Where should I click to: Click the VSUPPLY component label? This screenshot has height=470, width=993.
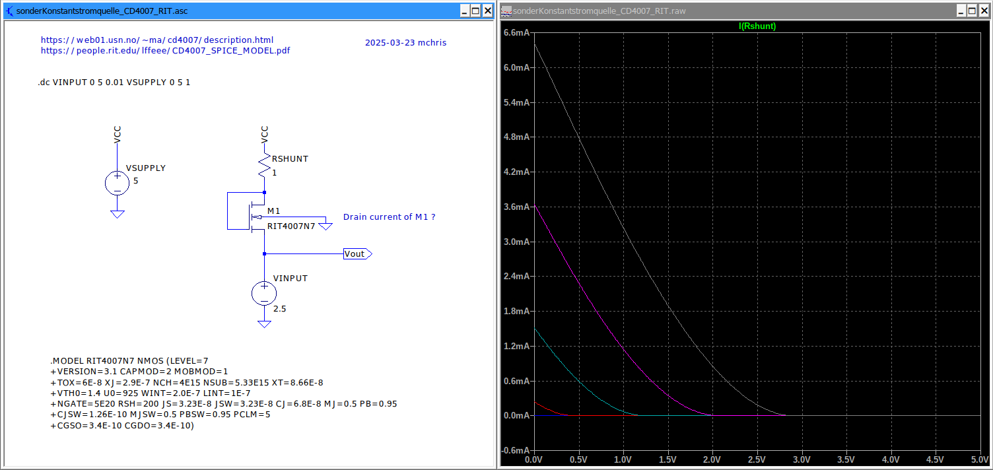coord(146,168)
